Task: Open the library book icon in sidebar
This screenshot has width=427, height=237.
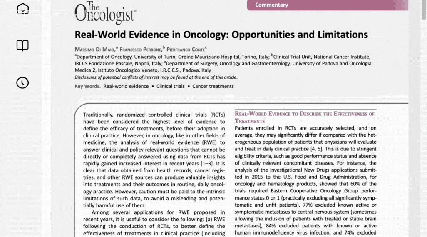Action: pos(22,45)
